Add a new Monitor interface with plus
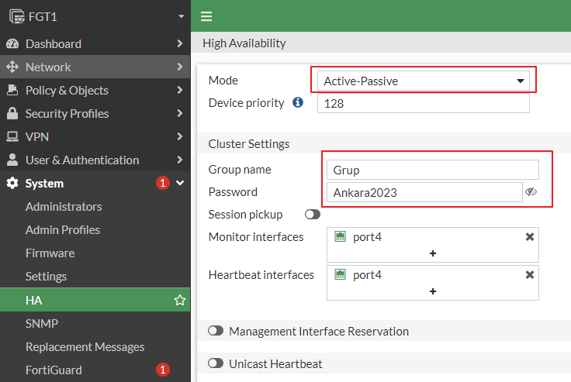Viewport: 571px width, 382px height. pos(433,253)
